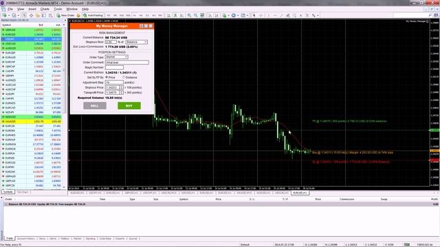Switch to the Journal terminal tab
Viewport: 440px width, 247px height.
[133, 239]
